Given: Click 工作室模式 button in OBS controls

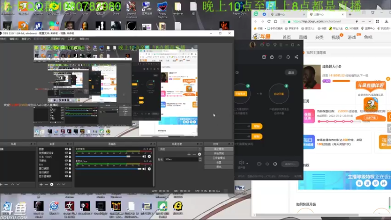Looking at the screenshot, I should (218, 158).
